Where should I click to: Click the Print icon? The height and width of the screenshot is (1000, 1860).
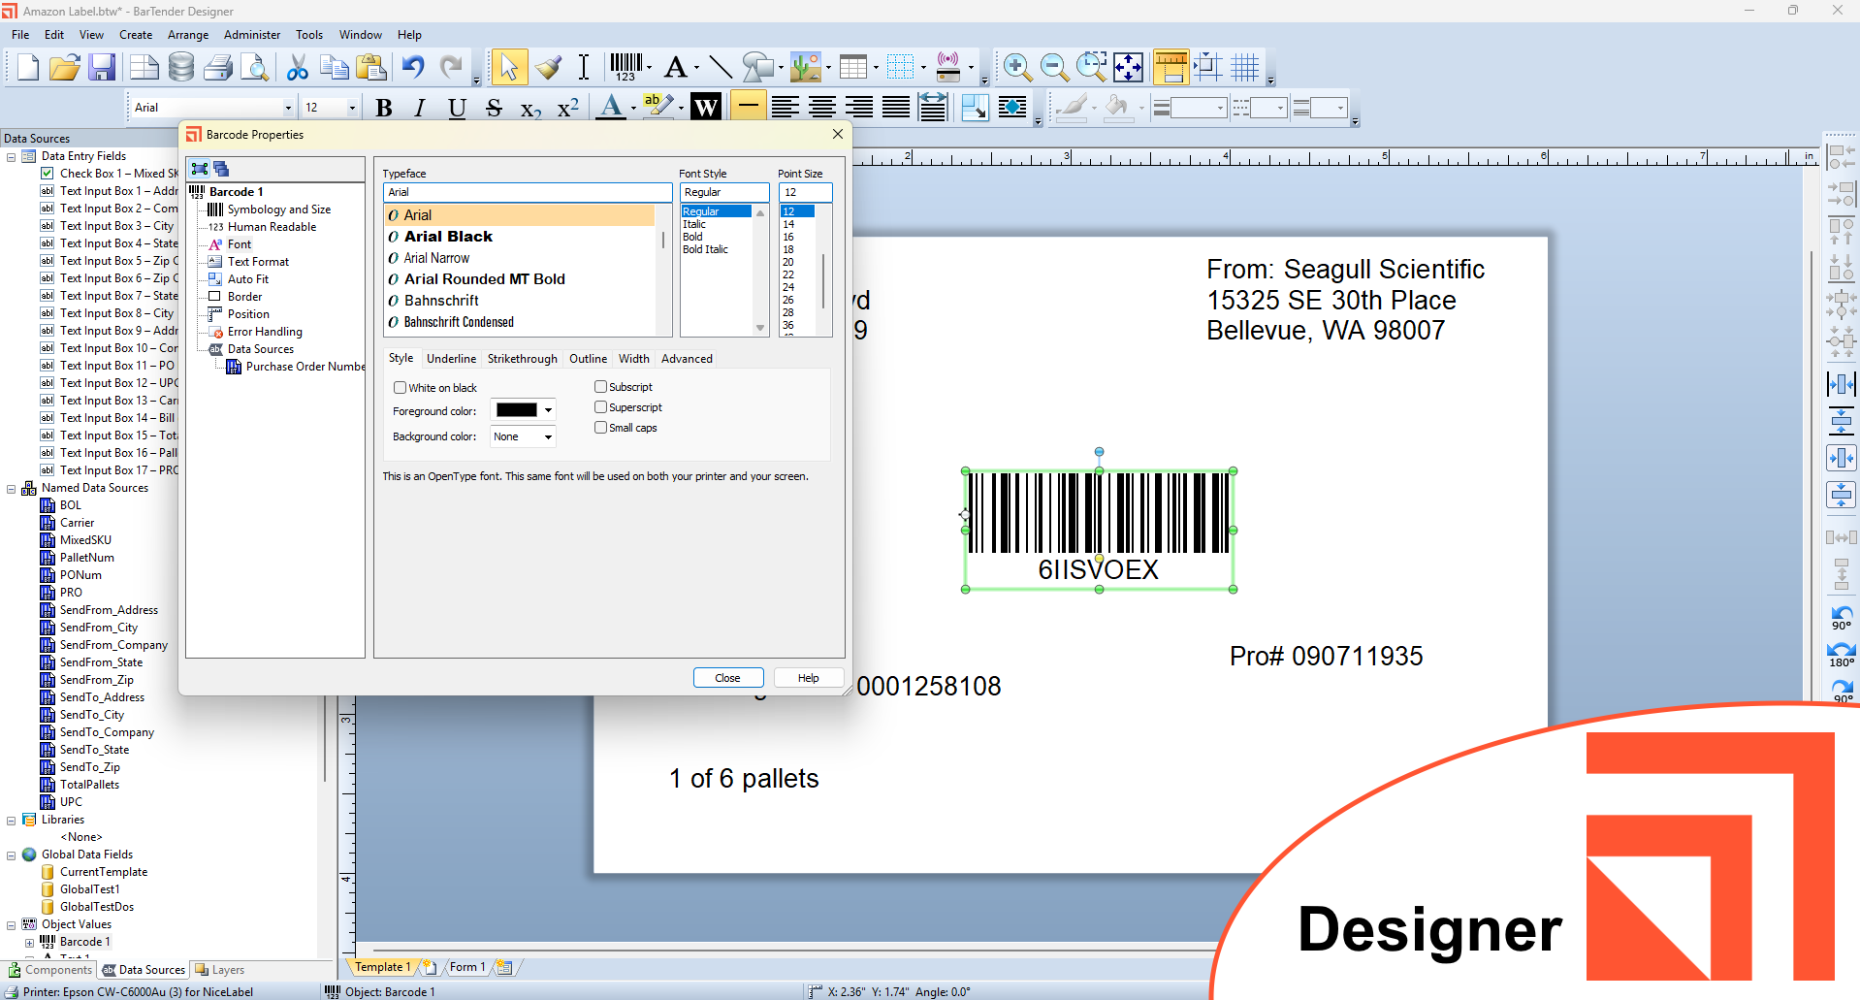(218, 67)
